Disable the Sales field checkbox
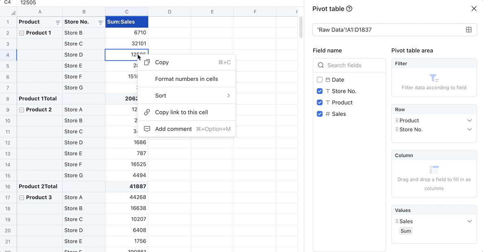Screen dimensions: 483x252 click(320, 114)
